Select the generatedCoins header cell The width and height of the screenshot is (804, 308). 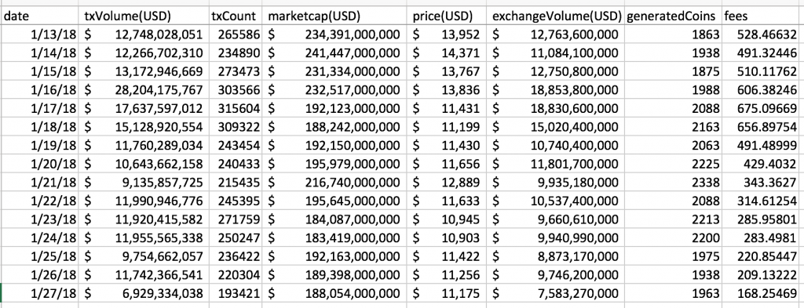pyautogui.click(x=673, y=16)
